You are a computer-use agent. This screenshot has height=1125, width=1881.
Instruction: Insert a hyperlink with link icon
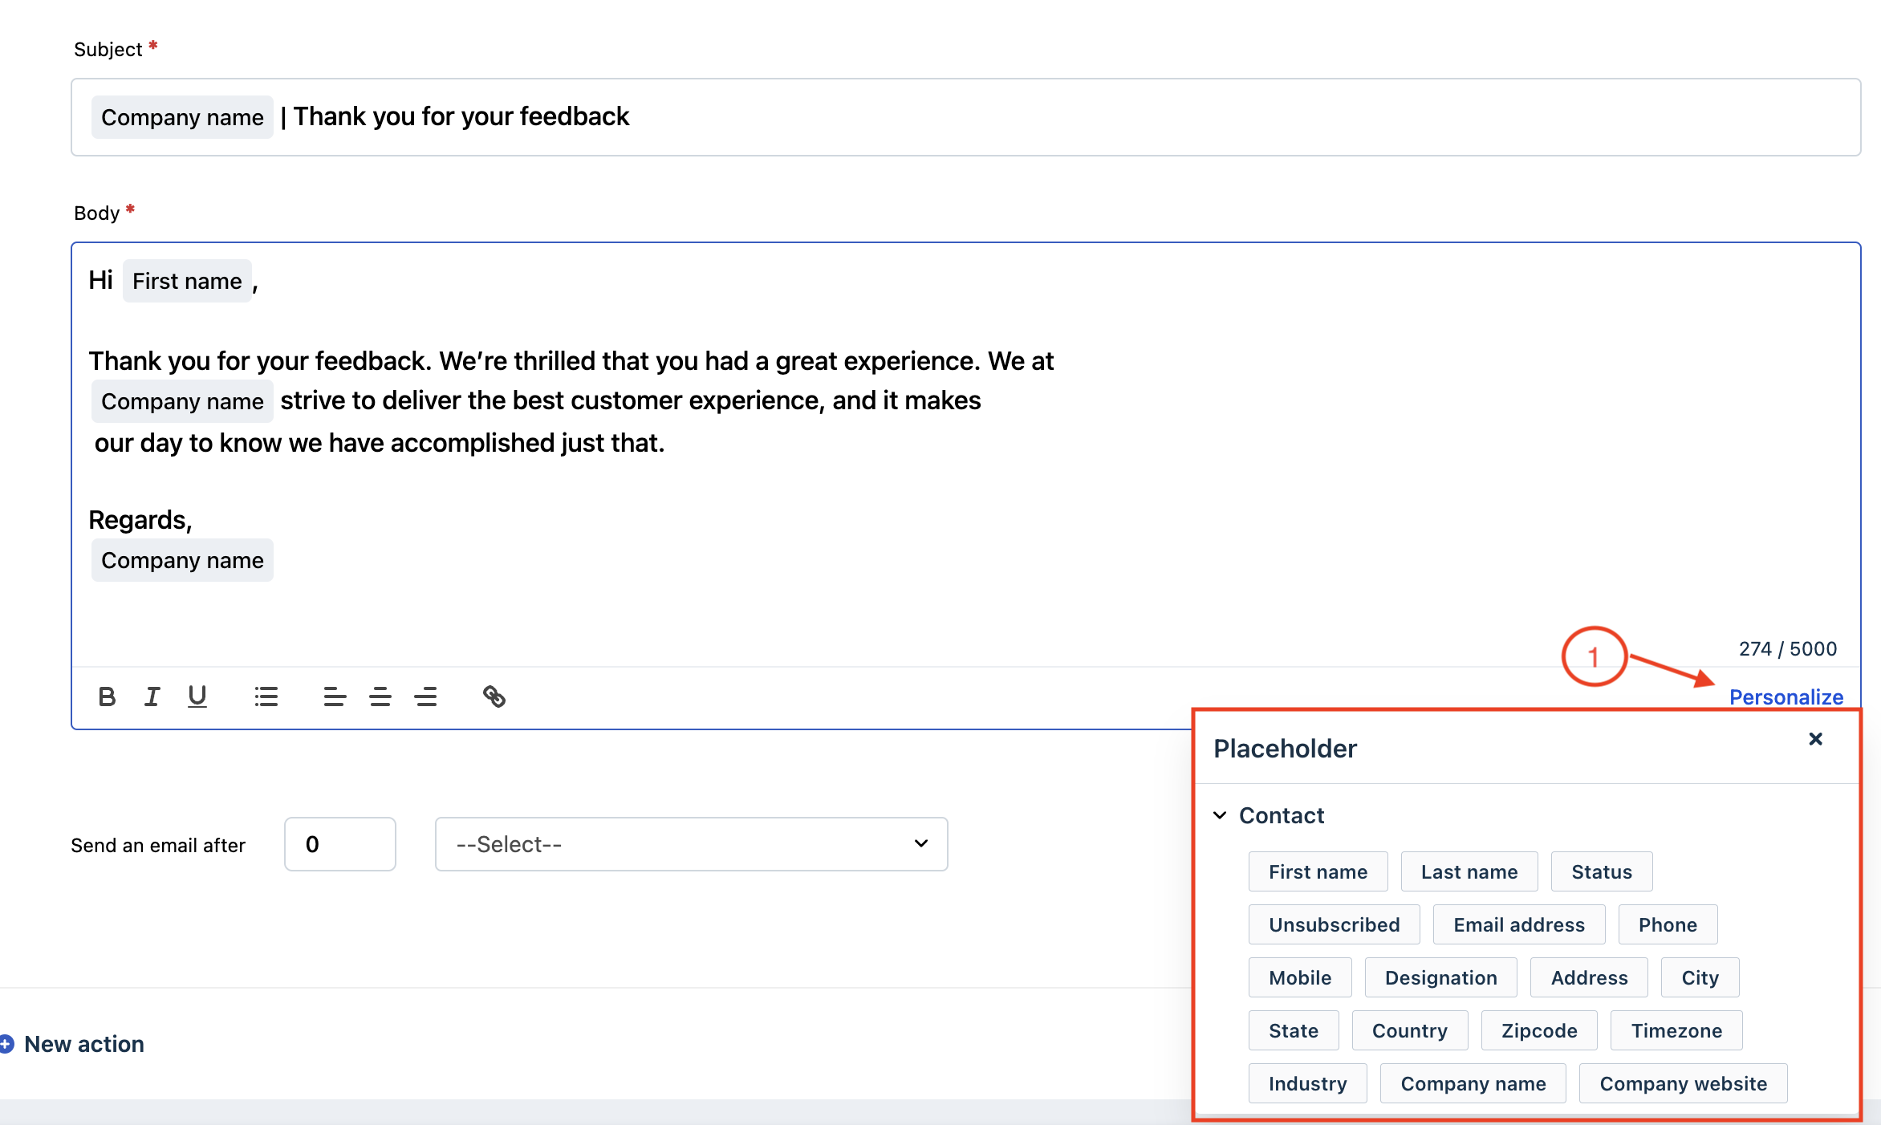494,697
